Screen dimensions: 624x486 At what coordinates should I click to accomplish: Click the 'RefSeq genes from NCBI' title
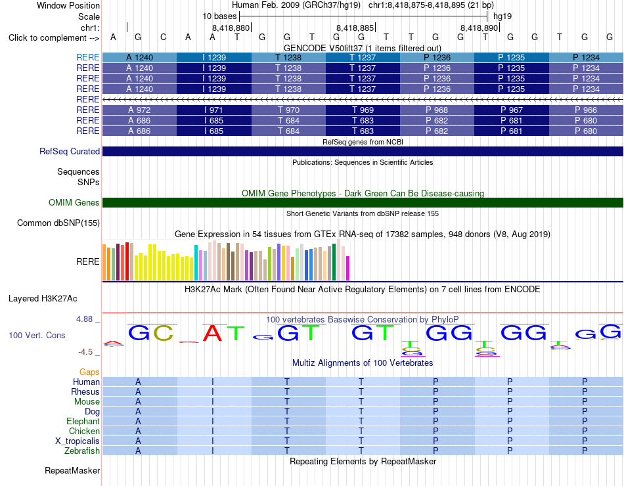pyautogui.click(x=363, y=142)
